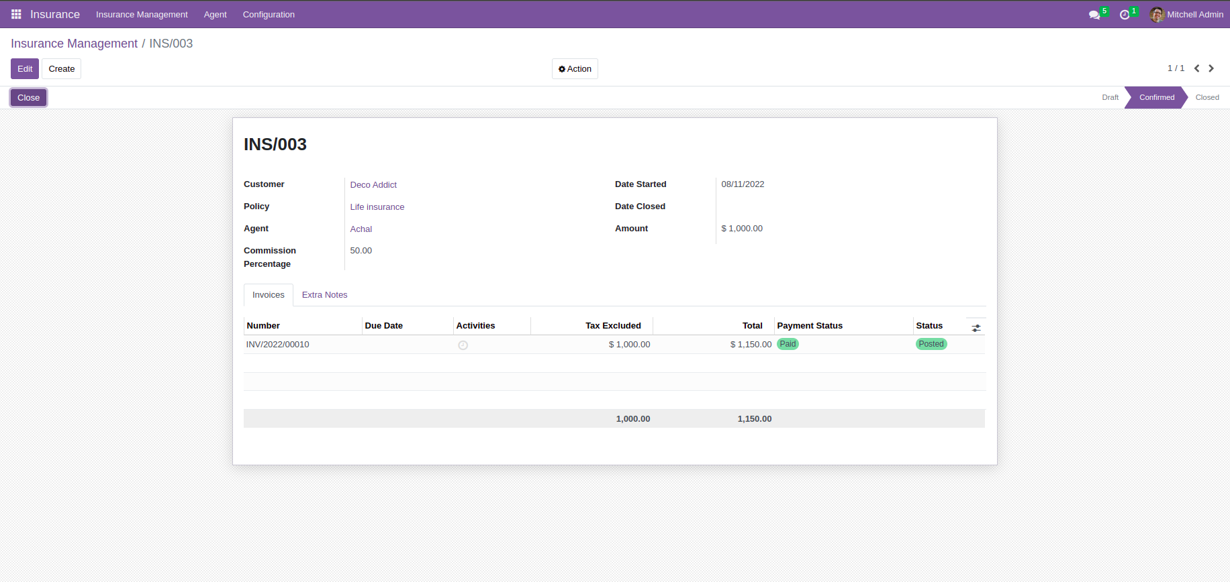Viewport: 1230px width, 582px height.
Task: Open activity clock for INV/2022/00010
Action: coord(463,345)
